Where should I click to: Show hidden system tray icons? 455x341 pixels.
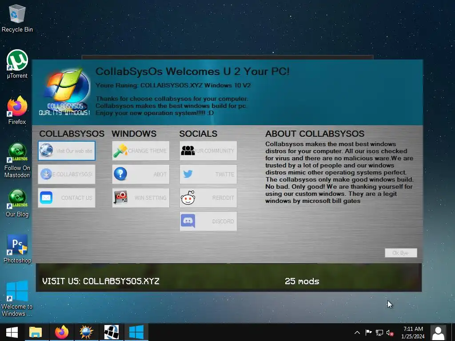357,333
